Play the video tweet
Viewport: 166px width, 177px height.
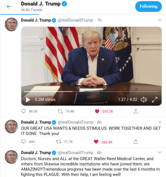28,100
